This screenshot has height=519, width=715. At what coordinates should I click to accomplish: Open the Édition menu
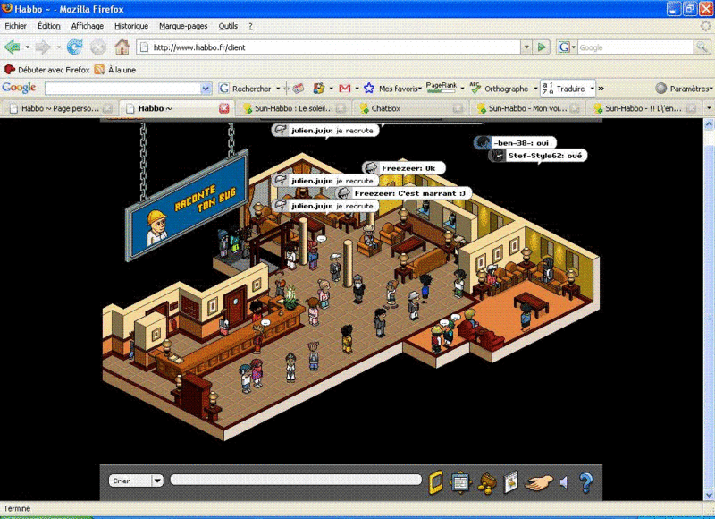[x=49, y=26]
